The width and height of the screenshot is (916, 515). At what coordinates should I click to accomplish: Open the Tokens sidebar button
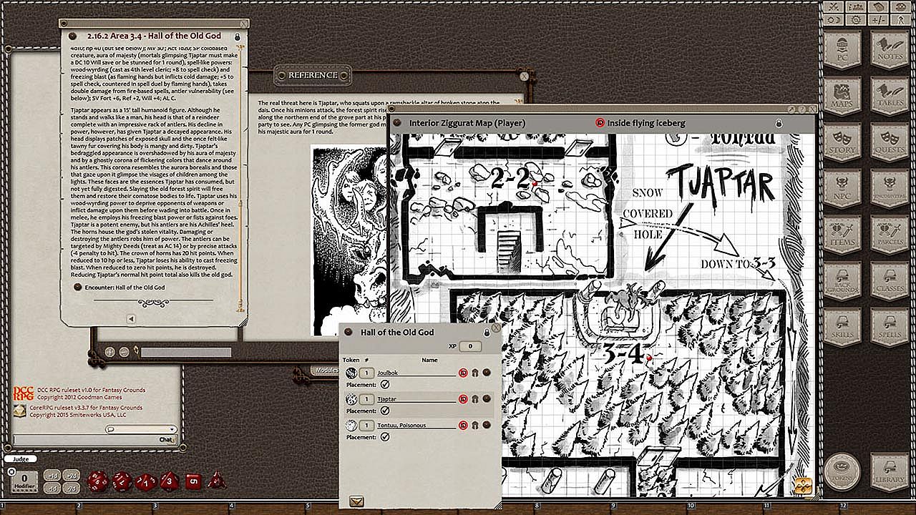842,471
